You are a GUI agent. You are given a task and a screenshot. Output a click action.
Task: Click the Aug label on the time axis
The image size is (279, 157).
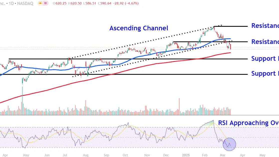(x=86, y=155)
